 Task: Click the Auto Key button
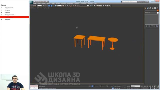point(128,86)
